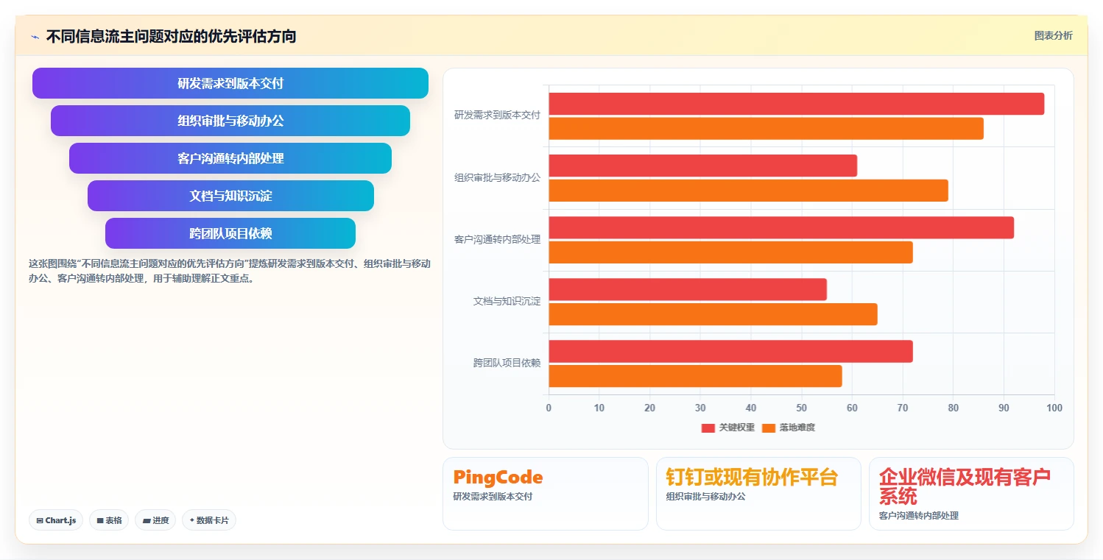Image resolution: width=1103 pixels, height=560 pixels.
Task: Click orange bar for 组织审批与移动办公
Action: tap(749, 190)
